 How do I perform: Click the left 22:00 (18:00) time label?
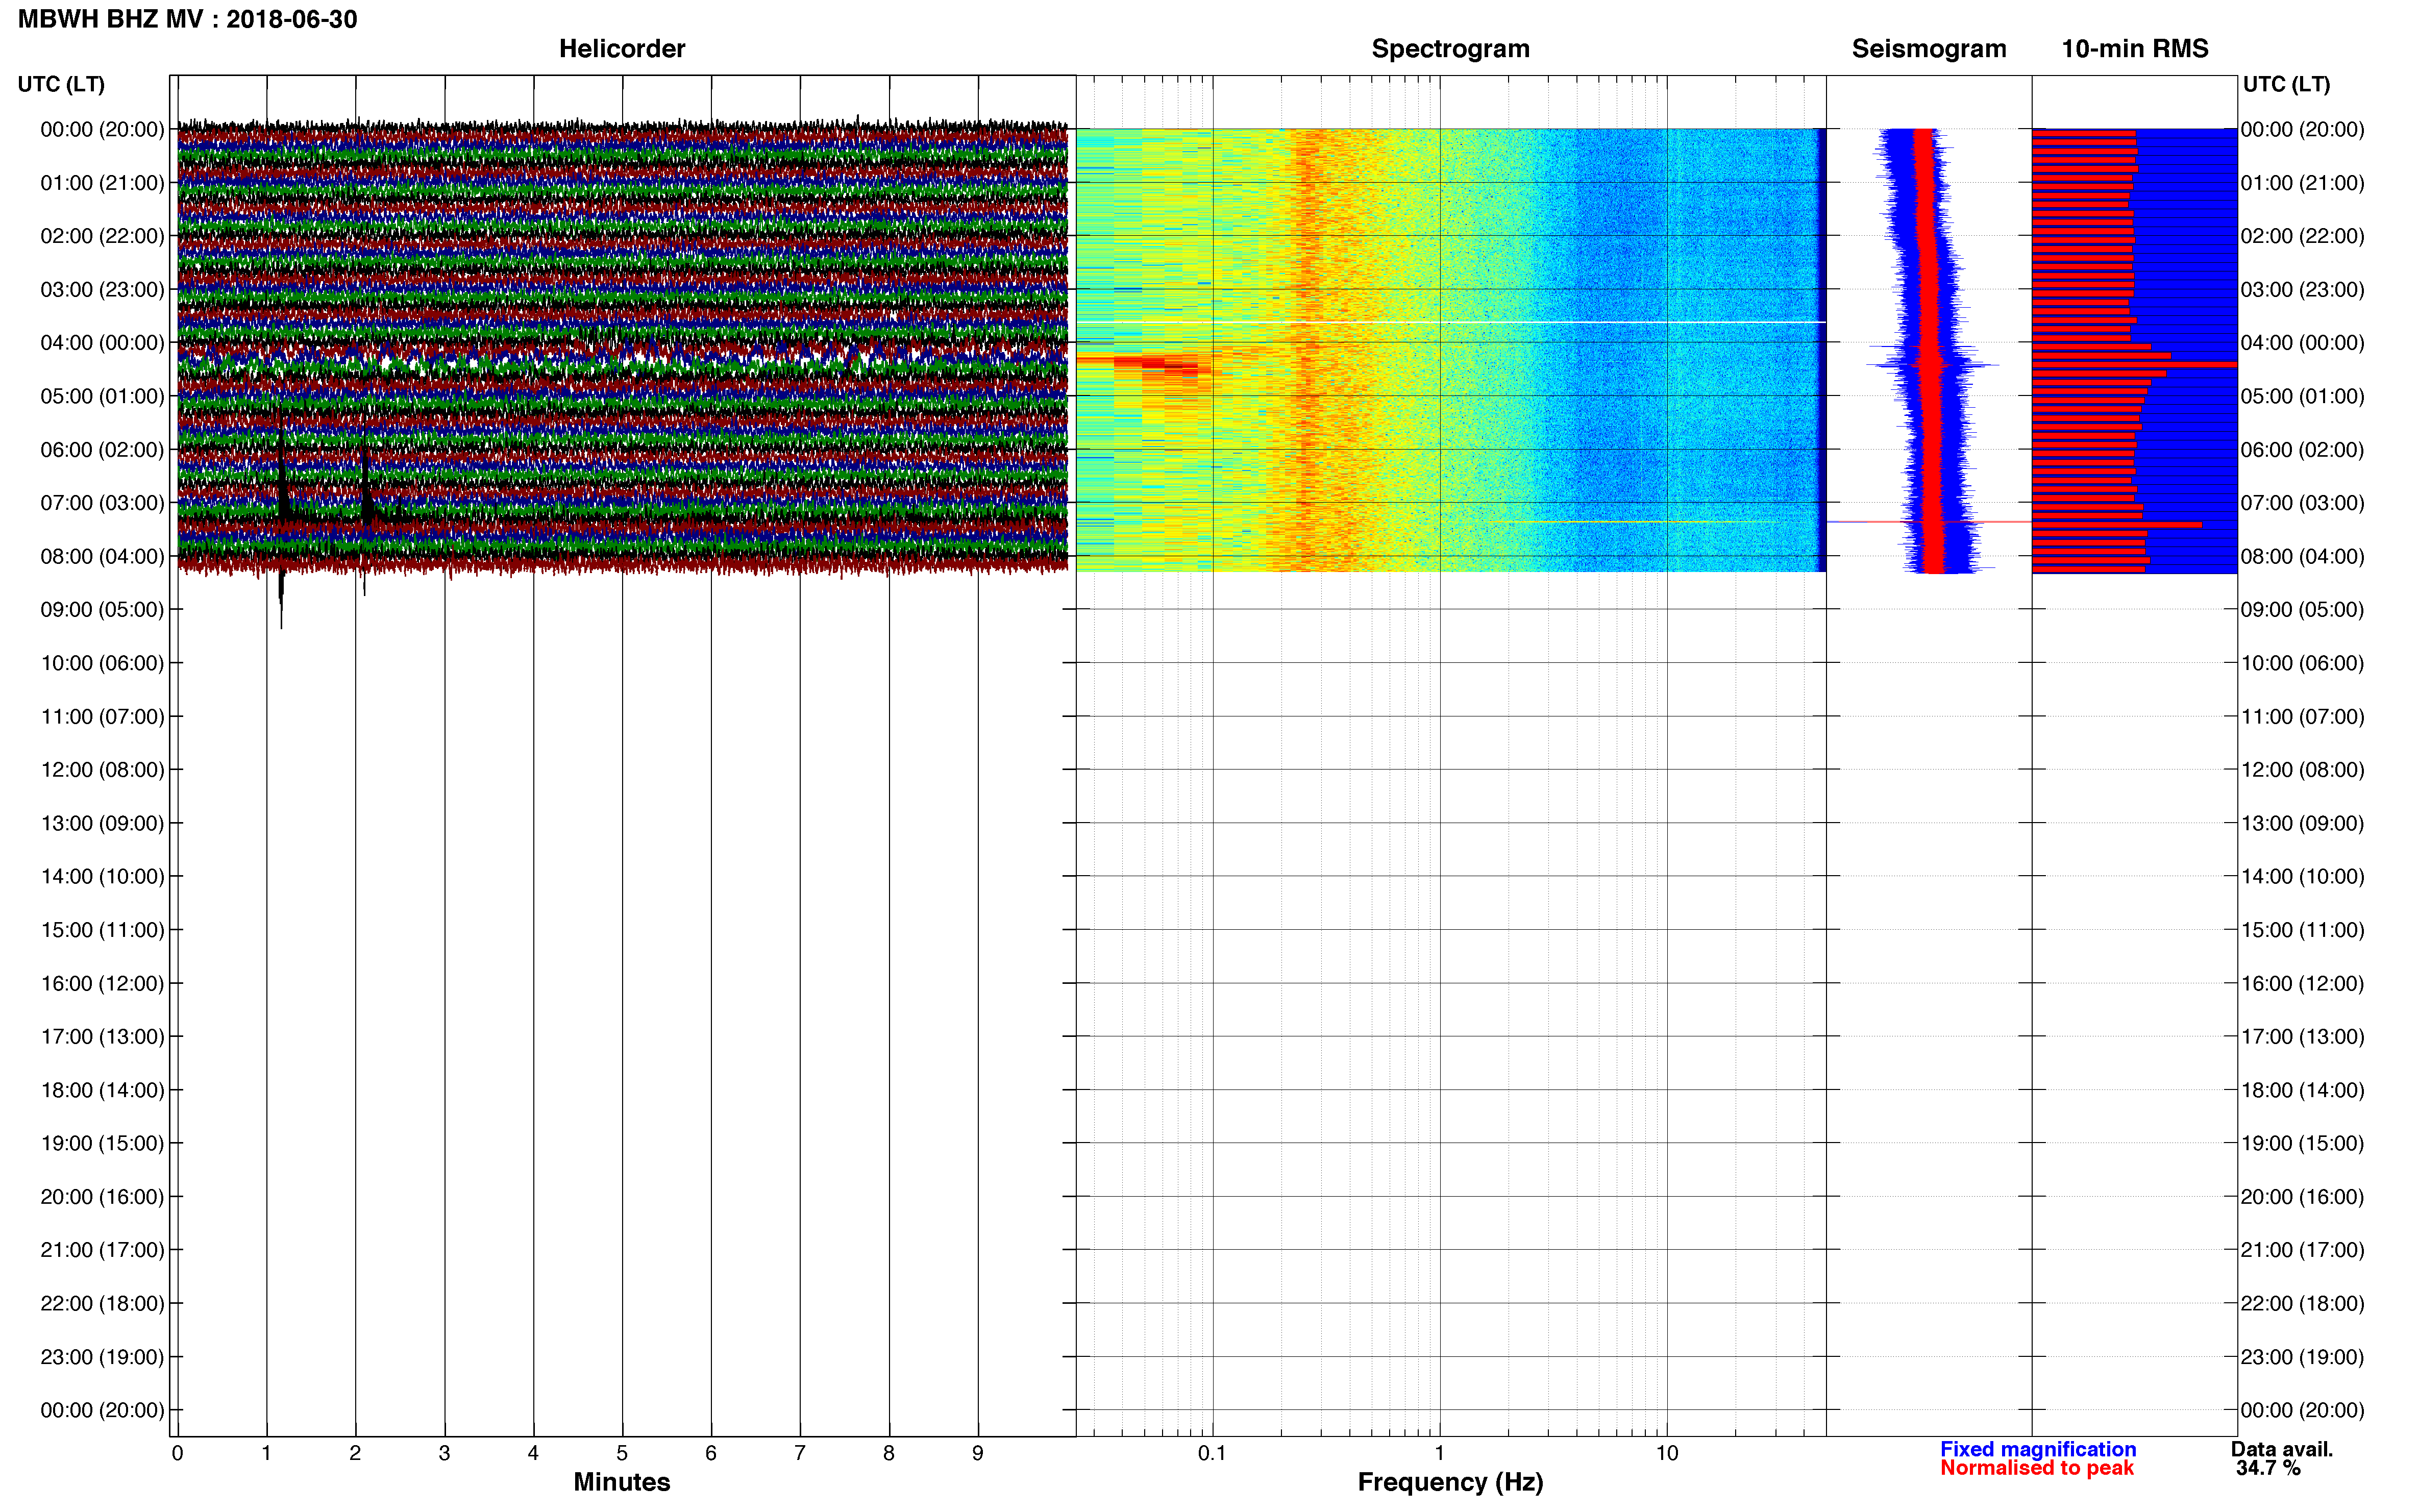click(102, 1304)
